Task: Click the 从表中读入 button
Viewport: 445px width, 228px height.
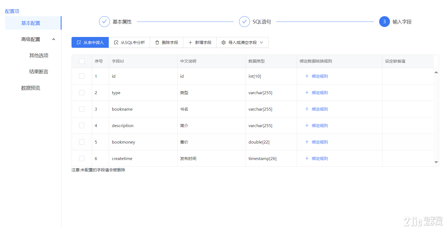Action: tap(90, 42)
